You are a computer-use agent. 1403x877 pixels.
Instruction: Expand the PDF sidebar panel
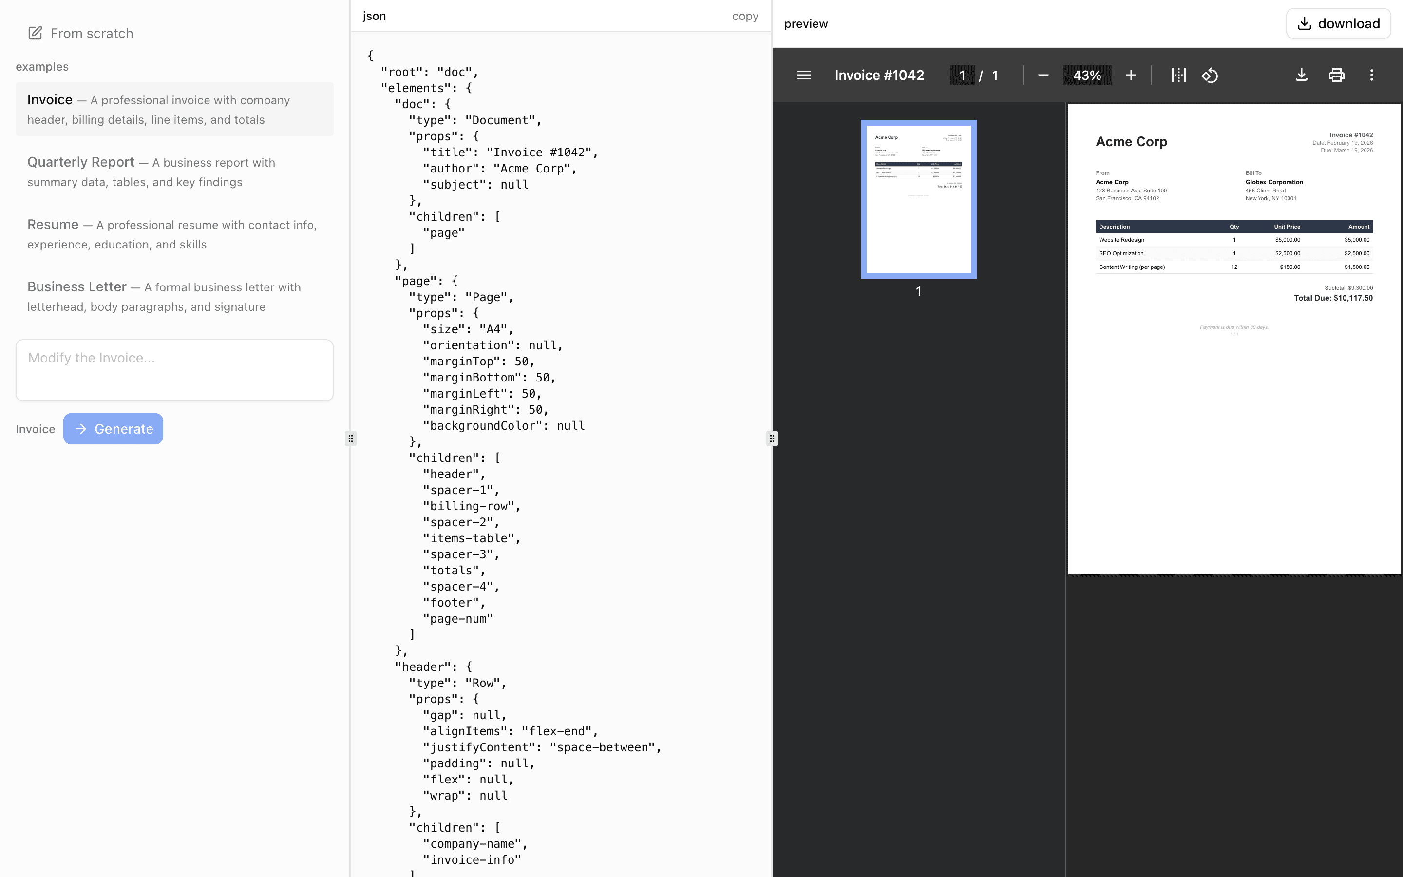coord(772,438)
